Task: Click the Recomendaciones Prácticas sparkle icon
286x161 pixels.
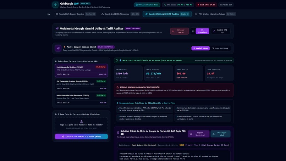Action: [x=117, y=103]
